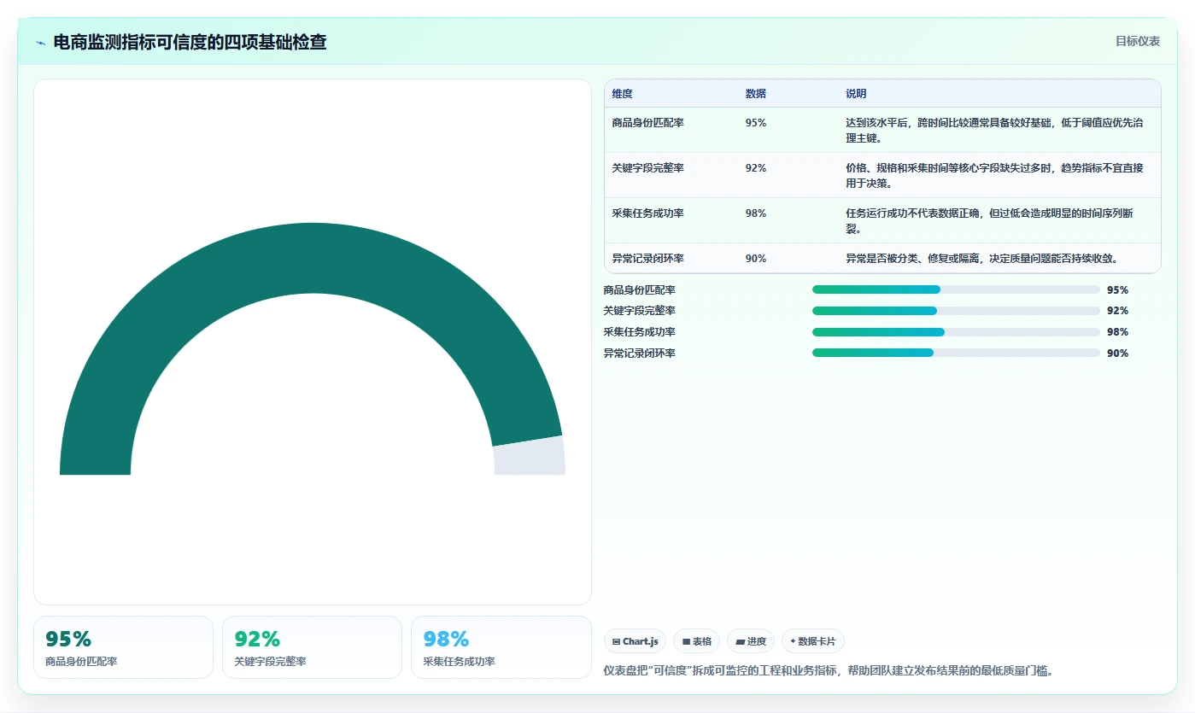Image resolution: width=1195 pixels, height=713 pixels.
Task: Click the footer note starting 仪表盘把
Action: point(829,671)
